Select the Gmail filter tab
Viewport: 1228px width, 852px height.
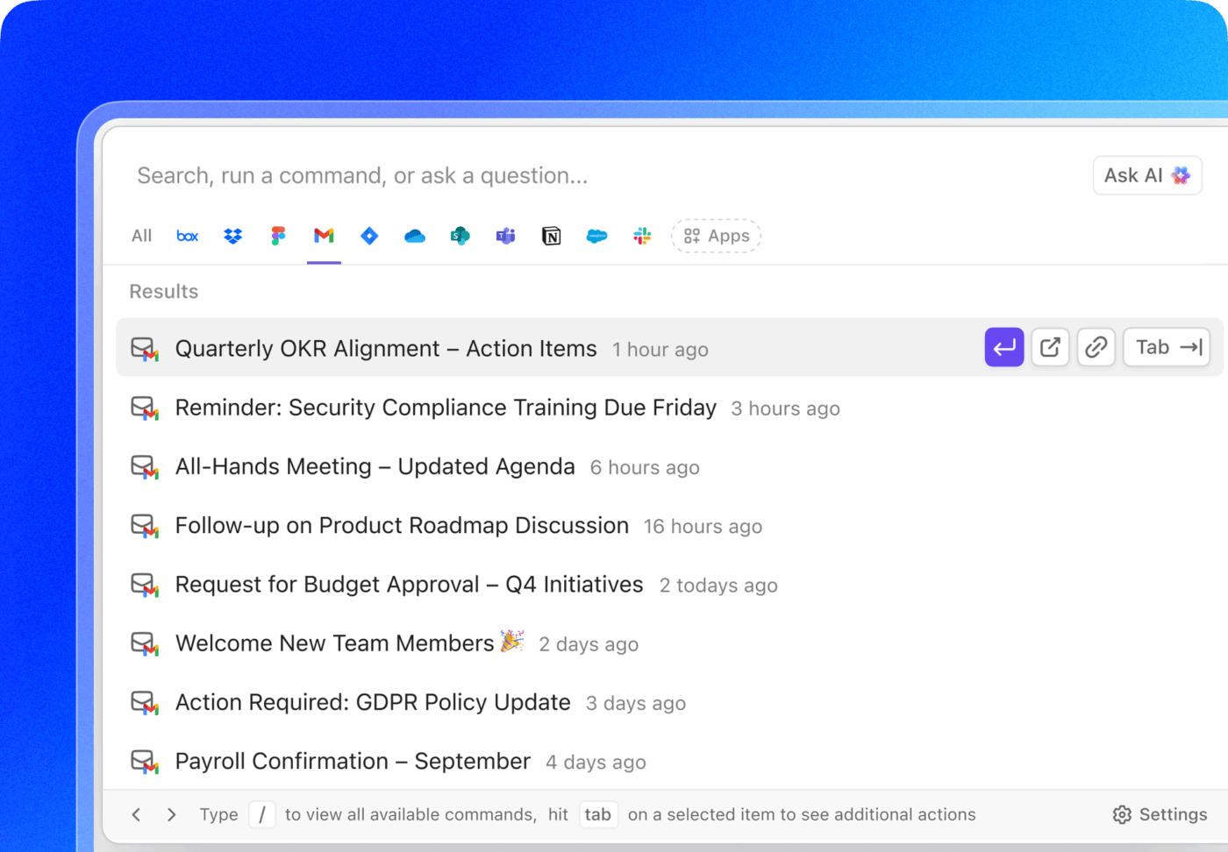(324, 236)
